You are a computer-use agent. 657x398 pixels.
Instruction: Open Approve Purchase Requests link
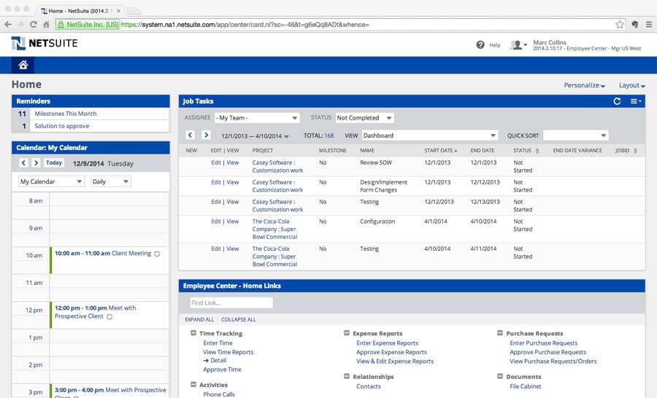click(547, 352)
